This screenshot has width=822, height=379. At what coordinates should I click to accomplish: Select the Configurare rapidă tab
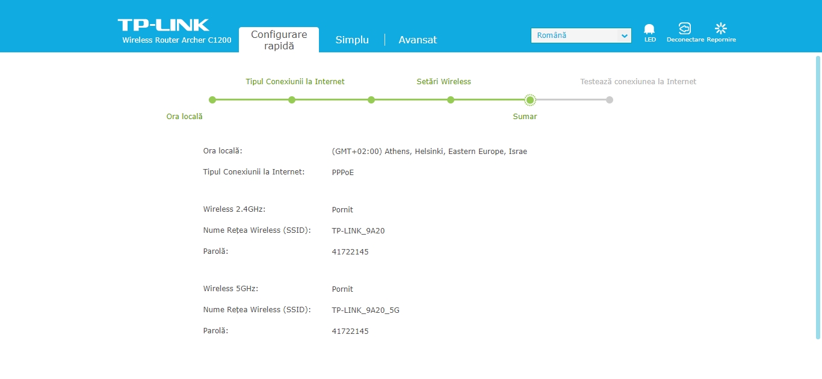279,40
